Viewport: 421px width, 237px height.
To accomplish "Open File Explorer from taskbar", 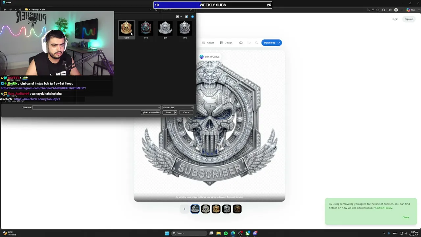I will [x=218, y=233].
